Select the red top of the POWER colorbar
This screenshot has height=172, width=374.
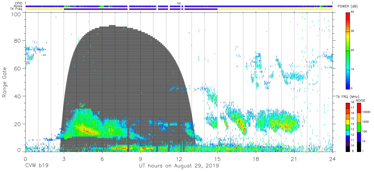click(348, 15)
